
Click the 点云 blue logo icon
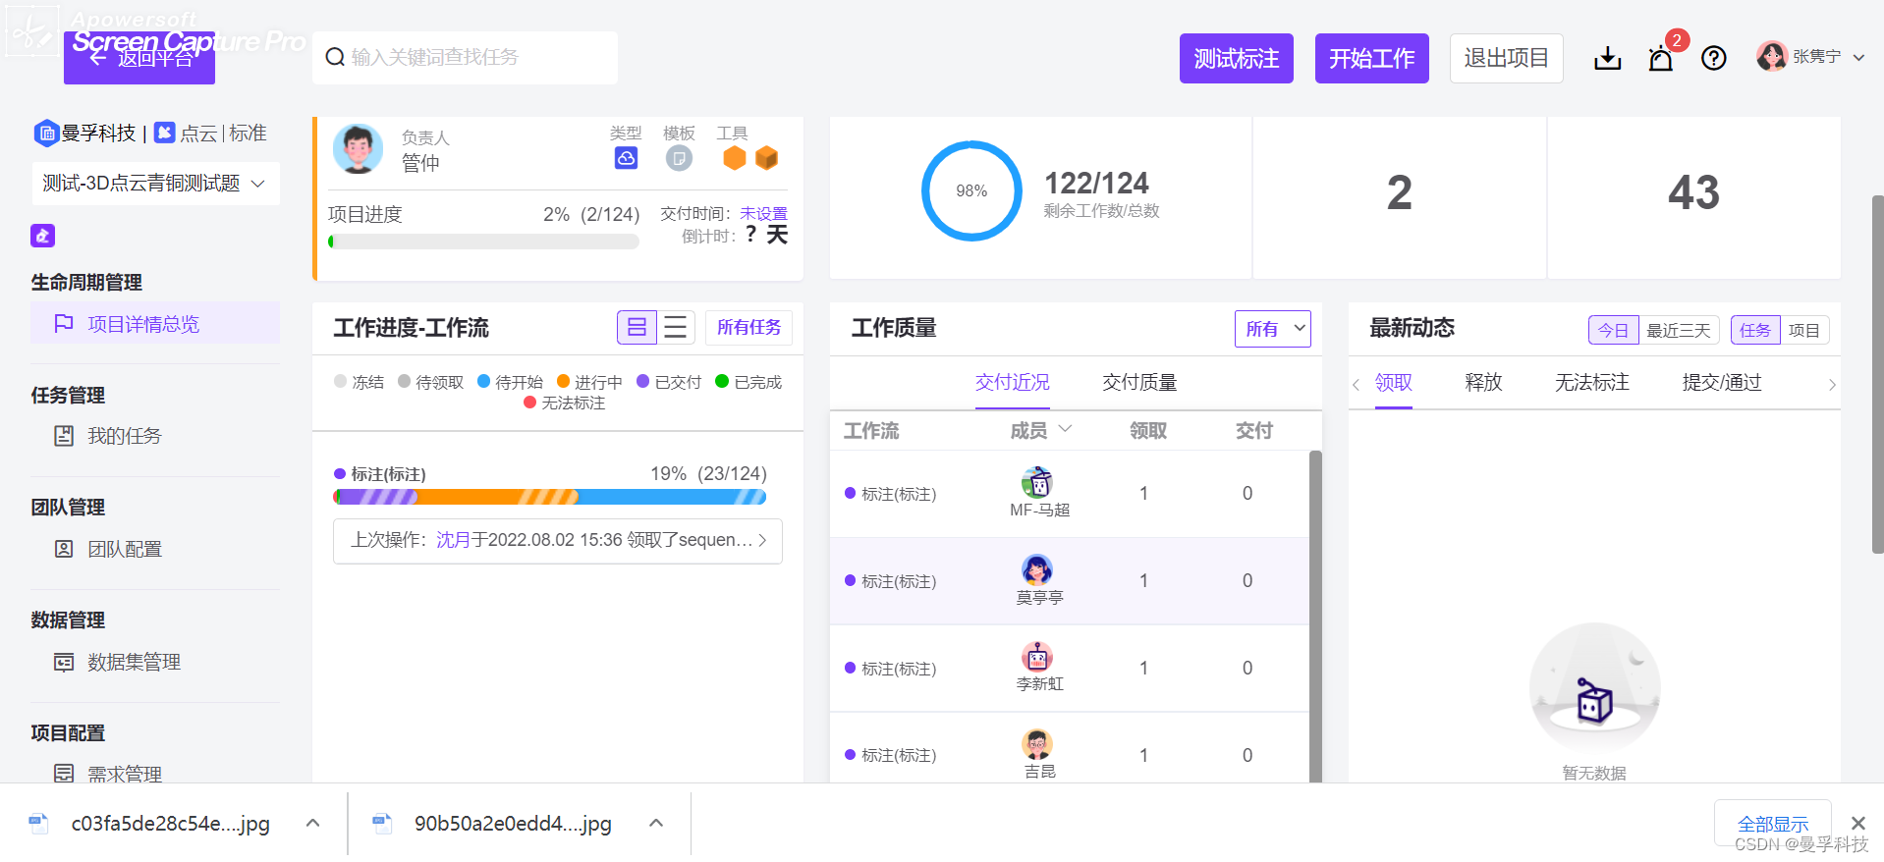click(165, 133)
